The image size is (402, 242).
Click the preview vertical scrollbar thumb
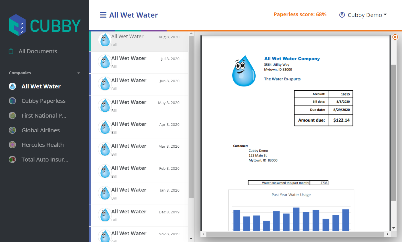393,133
